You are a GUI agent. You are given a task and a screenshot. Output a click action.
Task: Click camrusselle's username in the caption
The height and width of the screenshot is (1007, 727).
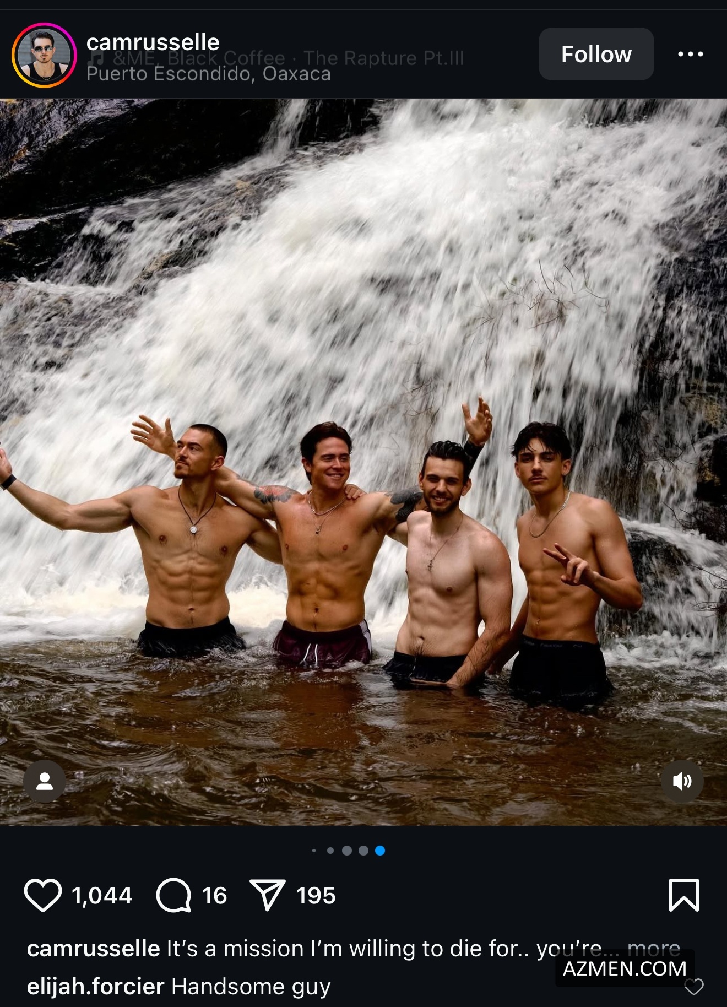point(93,949)
